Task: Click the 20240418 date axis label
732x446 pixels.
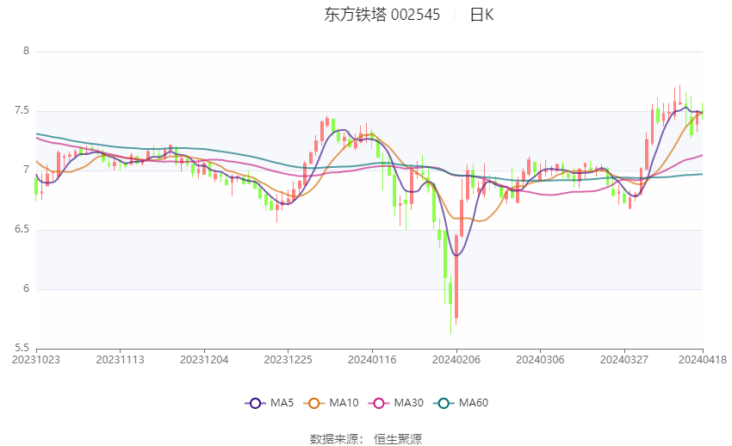Action: 703,360
